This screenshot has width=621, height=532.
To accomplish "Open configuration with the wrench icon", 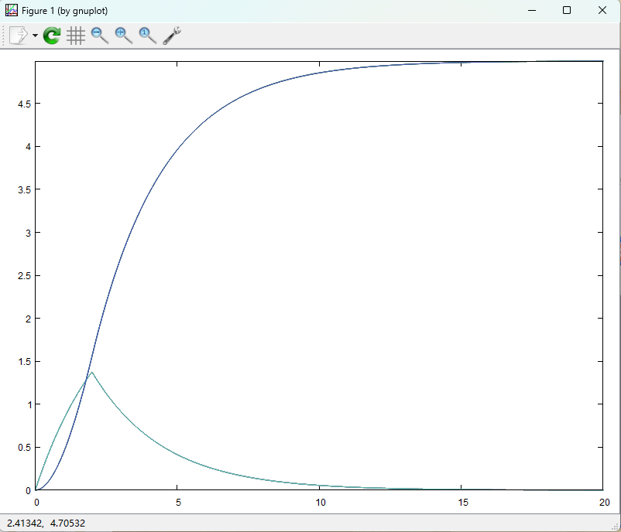I will click(172, 36).
